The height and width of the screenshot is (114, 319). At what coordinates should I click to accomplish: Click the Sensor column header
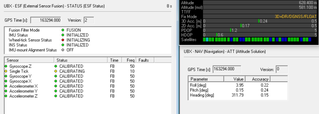[x=29, y=60]
